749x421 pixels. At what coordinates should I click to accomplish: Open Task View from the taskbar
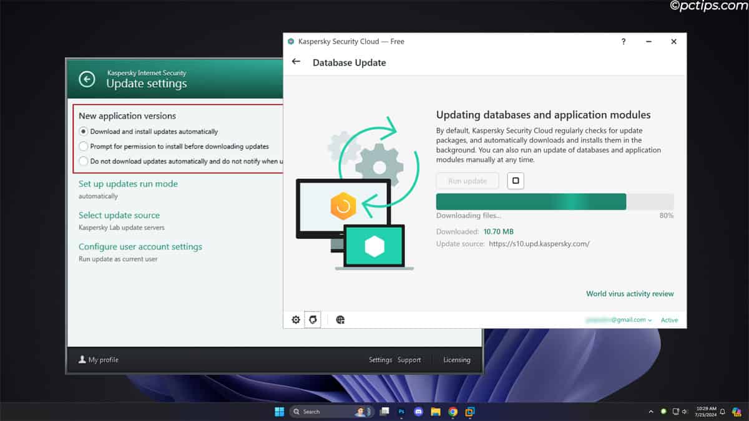coord(385,412)
